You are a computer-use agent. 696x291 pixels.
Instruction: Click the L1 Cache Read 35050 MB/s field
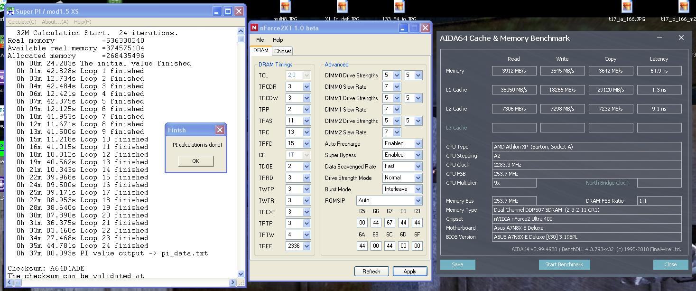pyautogui.click(x=514, y=90)
